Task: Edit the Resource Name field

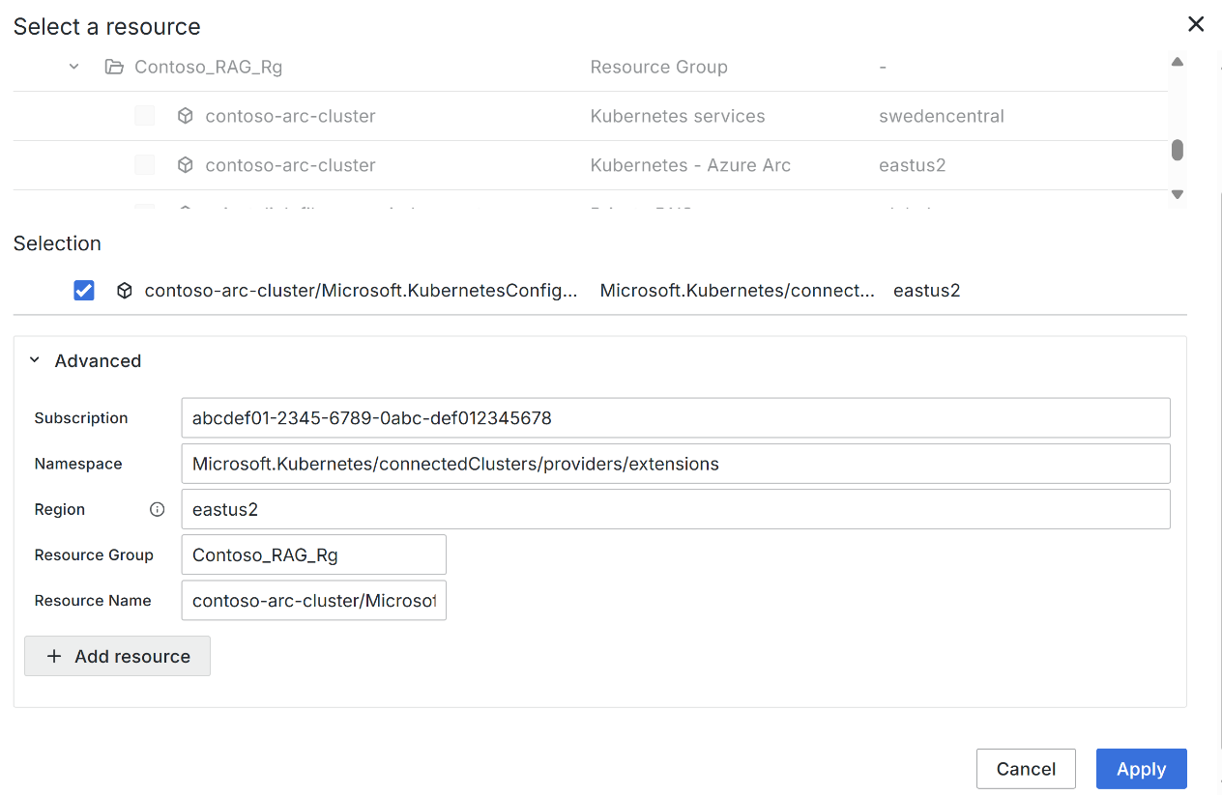Action: (x=313, y=600)
